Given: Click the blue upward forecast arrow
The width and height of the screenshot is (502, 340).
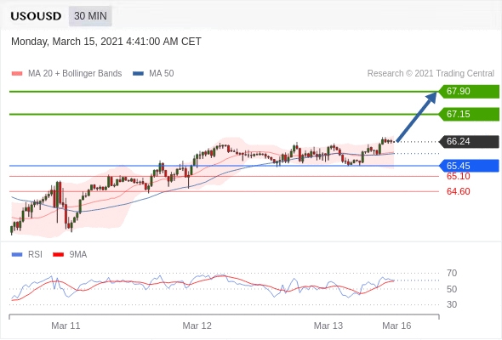Looking at the screenshot, I should 417,116.
